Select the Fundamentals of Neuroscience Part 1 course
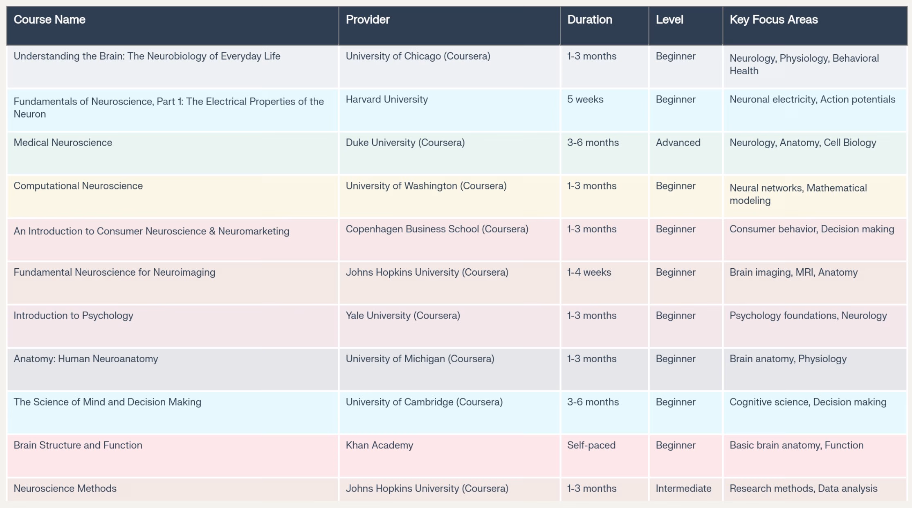912x508 pixels. point(168,107)
